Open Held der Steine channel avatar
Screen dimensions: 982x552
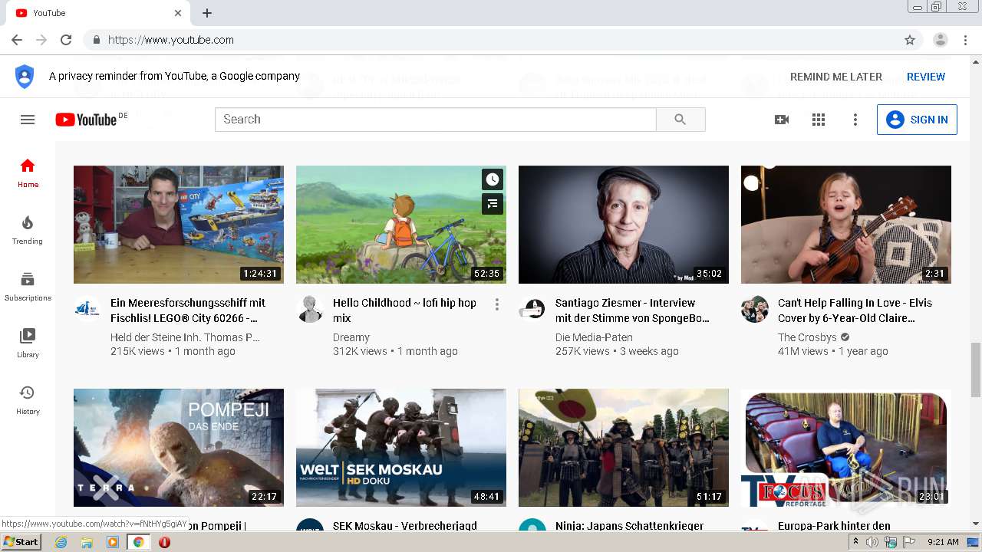[87, 310]
